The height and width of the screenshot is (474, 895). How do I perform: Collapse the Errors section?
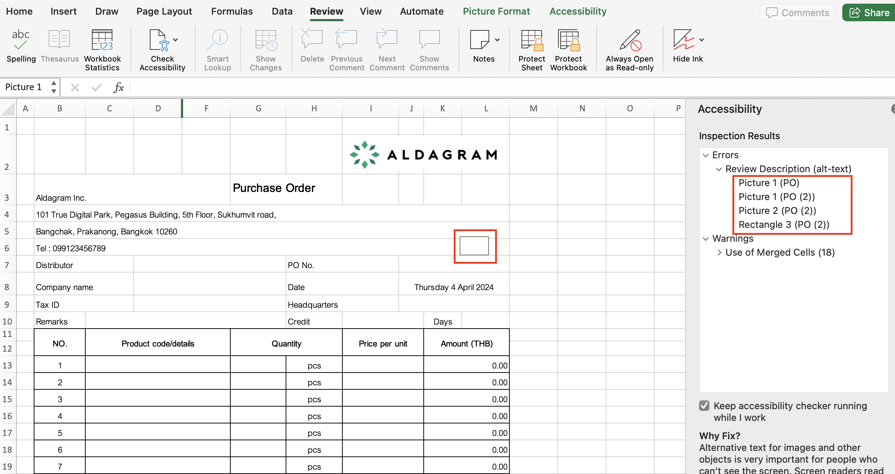pos(706,155)
